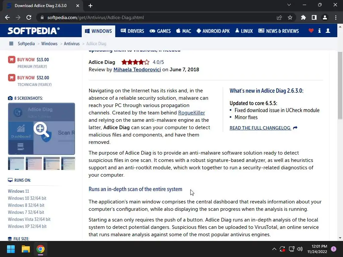343x257 pixels.
Task: Open the Windows Start menu
Action: [x=11, y=249]
